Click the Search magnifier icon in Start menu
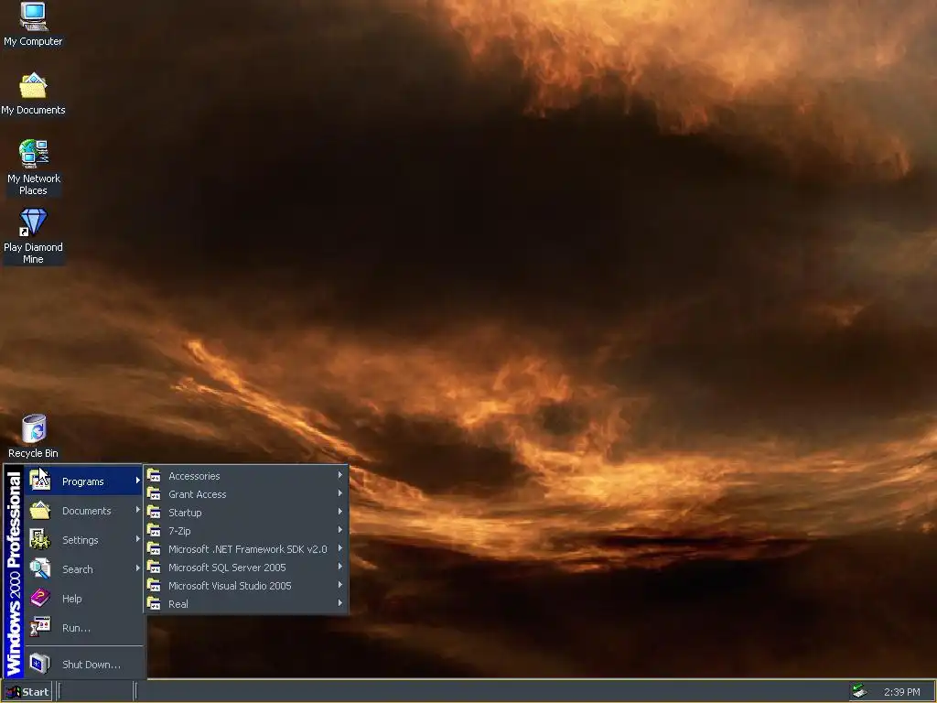Viewport: 937px width, 703px height. tap(40, 568)
